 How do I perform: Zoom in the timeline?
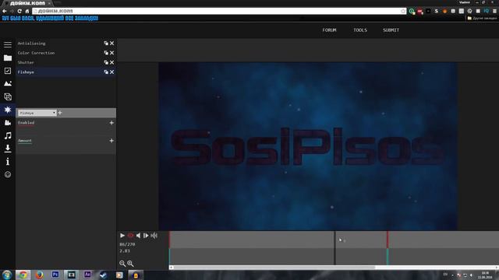[x=130, y=264]
